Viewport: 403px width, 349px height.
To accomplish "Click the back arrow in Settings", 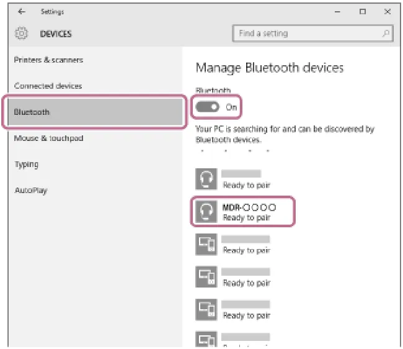I will click(22, 11).
